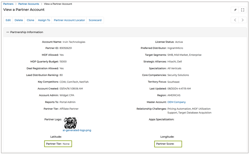This screenshot has height=154, width=249.
Task: Collapse the Partnership Information section
Action: point(8,32)
